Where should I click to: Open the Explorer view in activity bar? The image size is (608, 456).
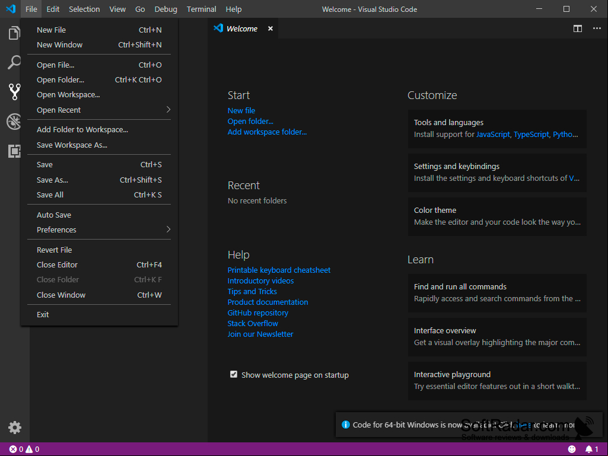[14, 33]
